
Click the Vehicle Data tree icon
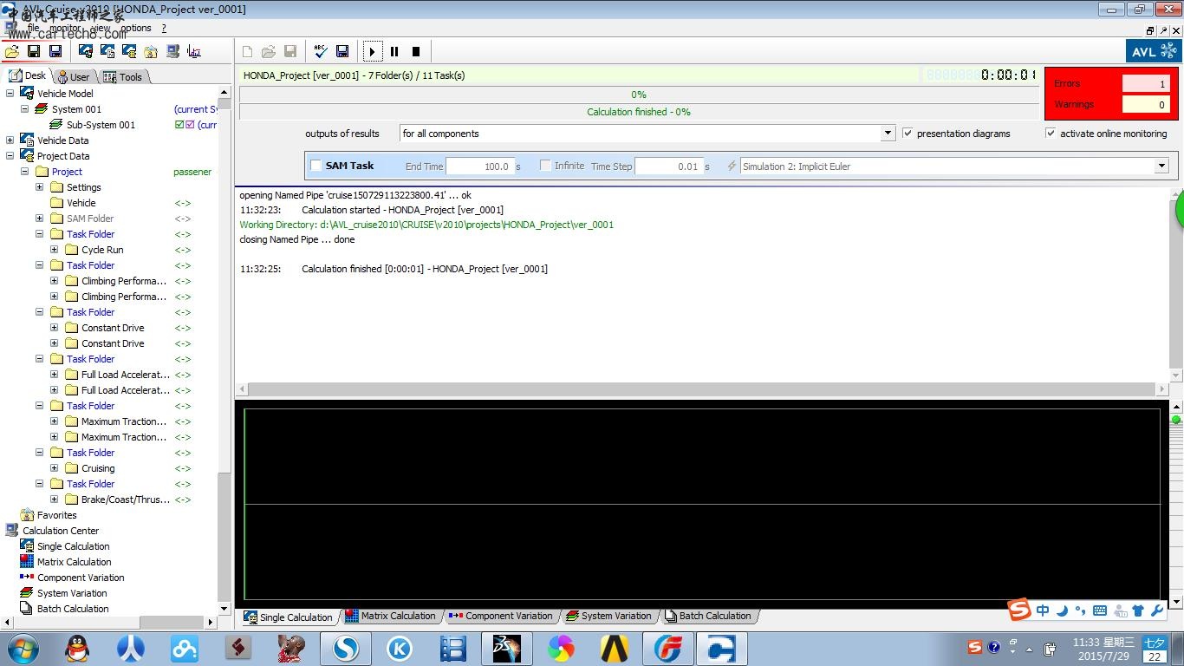click(x=27, y=140)
